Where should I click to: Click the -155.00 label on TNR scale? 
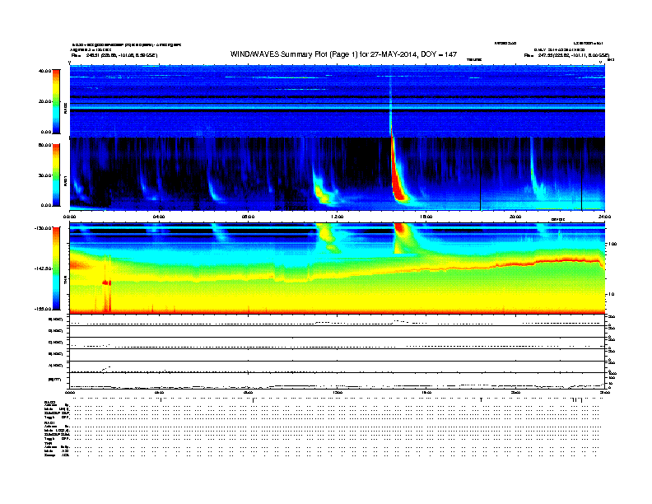[44, 309]
